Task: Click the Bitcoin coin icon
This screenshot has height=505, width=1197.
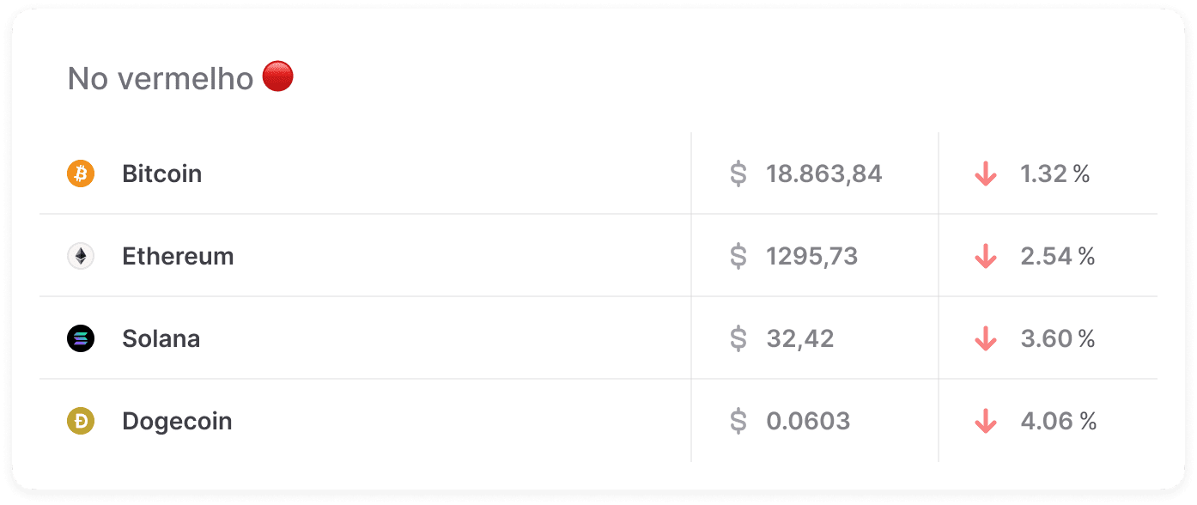Action: click(x=80, y=173)
